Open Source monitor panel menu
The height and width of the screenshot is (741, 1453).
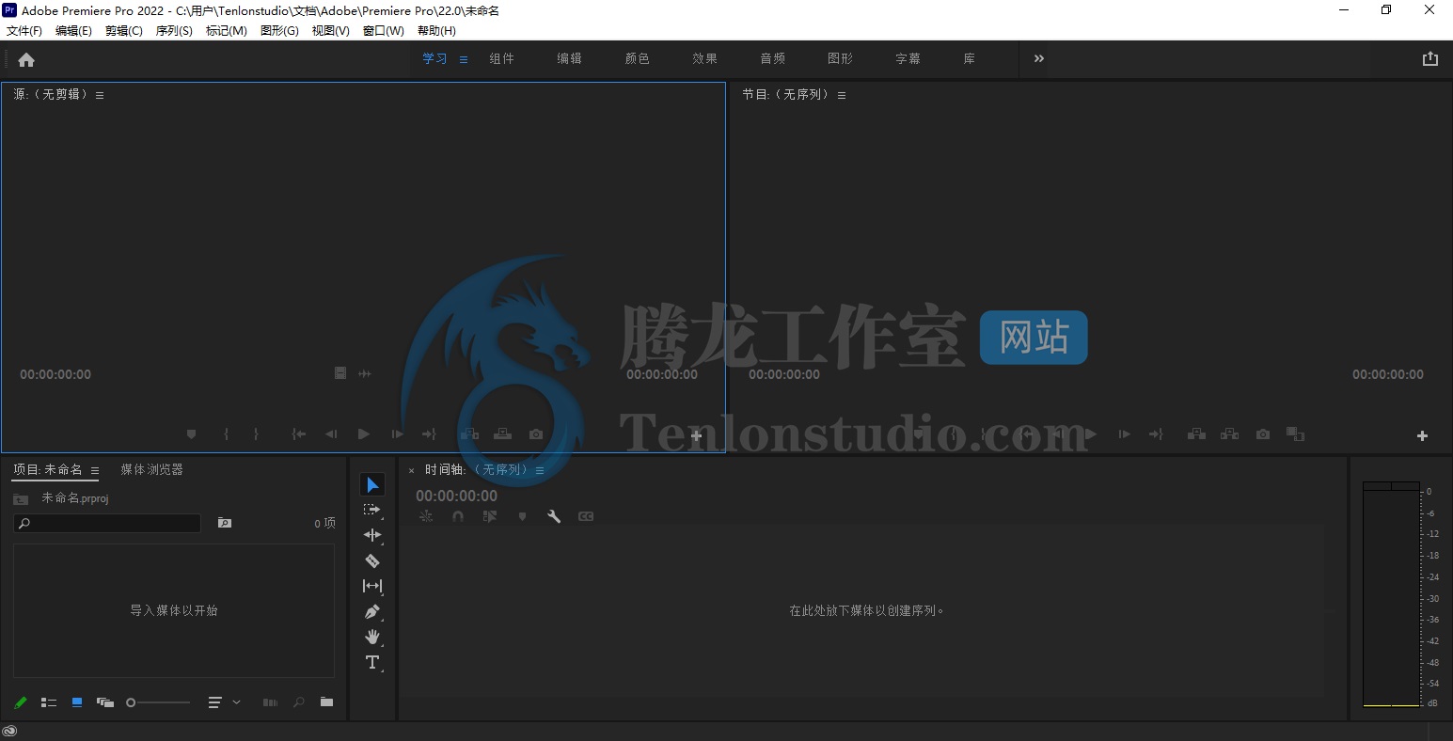pos(100,95)
